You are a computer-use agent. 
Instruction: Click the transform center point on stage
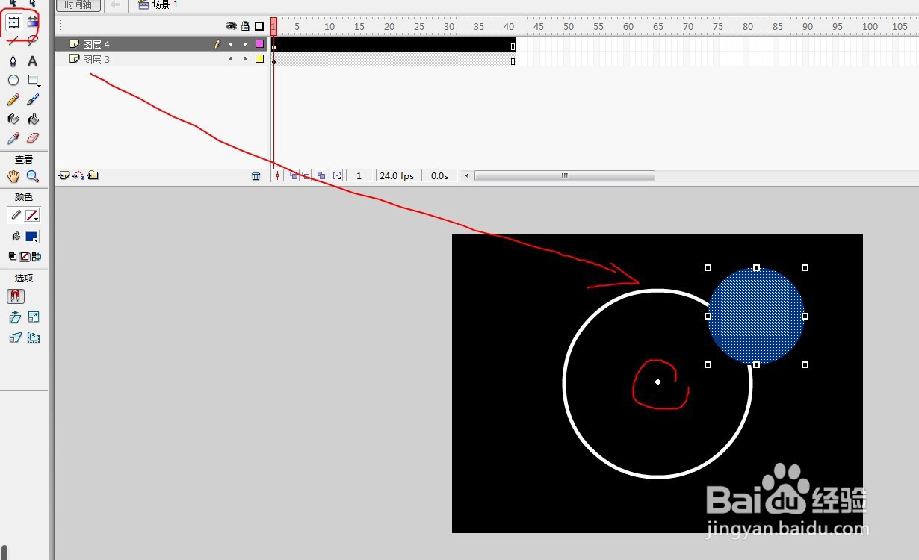pos(657,382)
